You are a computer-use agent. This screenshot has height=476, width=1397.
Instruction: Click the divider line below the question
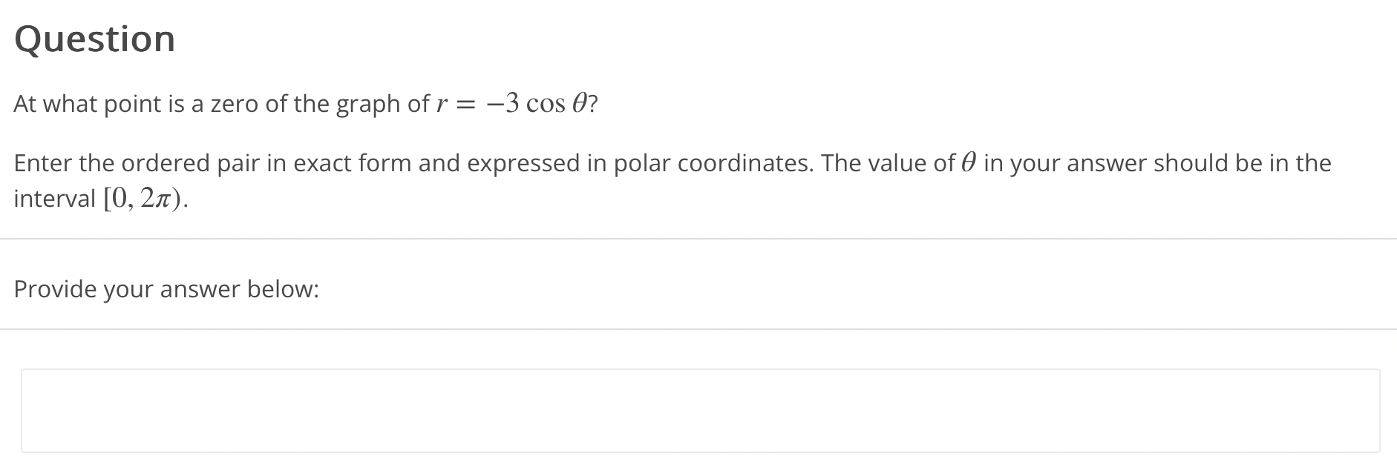pos(698,238)
